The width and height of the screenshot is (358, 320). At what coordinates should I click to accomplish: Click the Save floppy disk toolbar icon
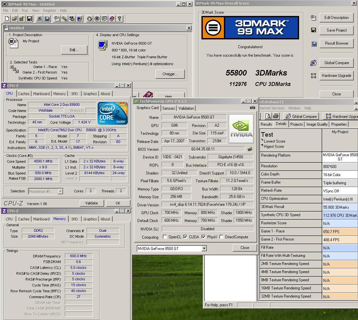click(x=29, y=19)
